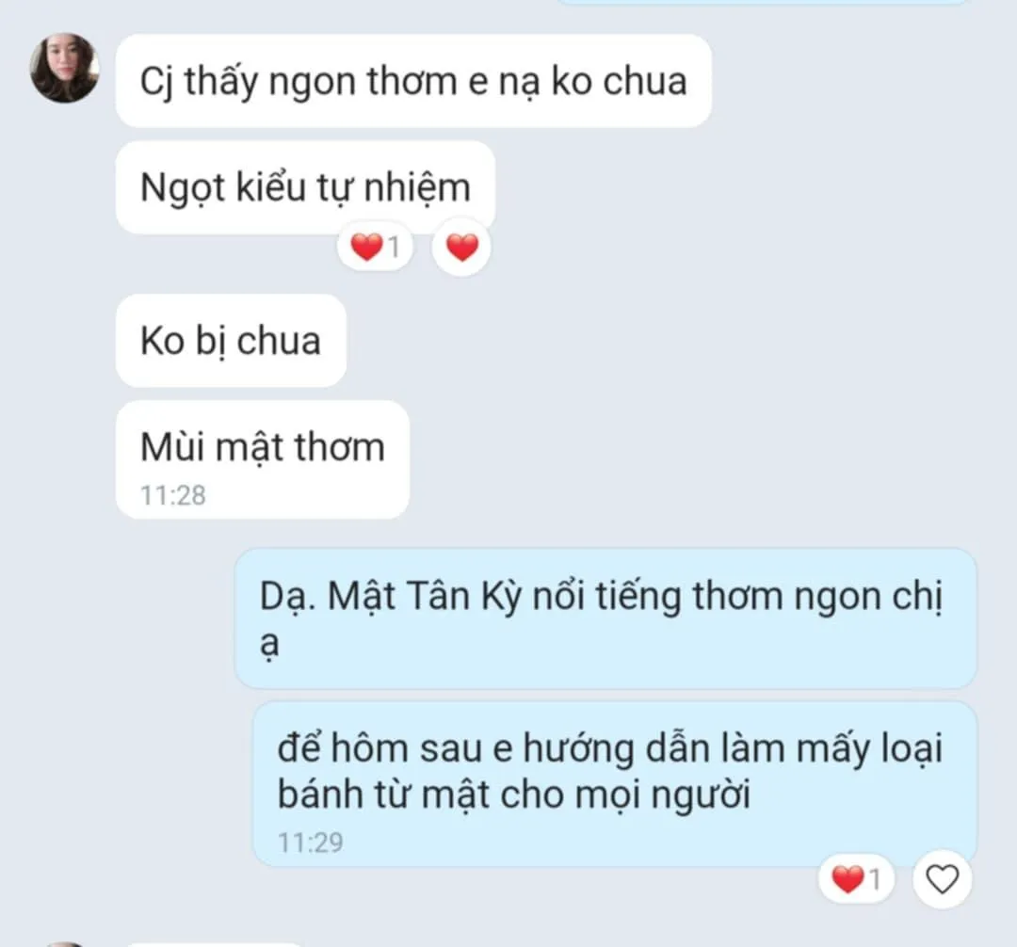
Task: Select the 'Cj thấy ngon thơm e nạ ko chua' message
Action: [413, 81]
